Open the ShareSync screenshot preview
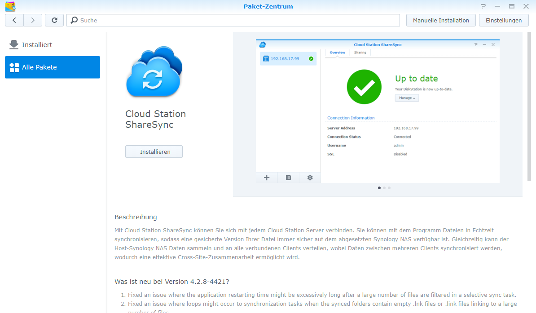This screenshot has width=536, height=313. point(378,111)
